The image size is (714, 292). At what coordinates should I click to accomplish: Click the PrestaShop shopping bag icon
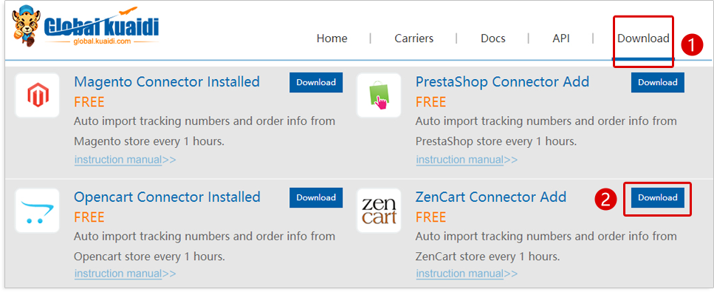pyautogui.click(x=379, y=95)
